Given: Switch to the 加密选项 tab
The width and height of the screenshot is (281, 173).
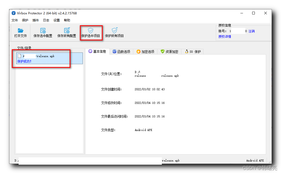Looking at the screenshot, I should (145, 52).
